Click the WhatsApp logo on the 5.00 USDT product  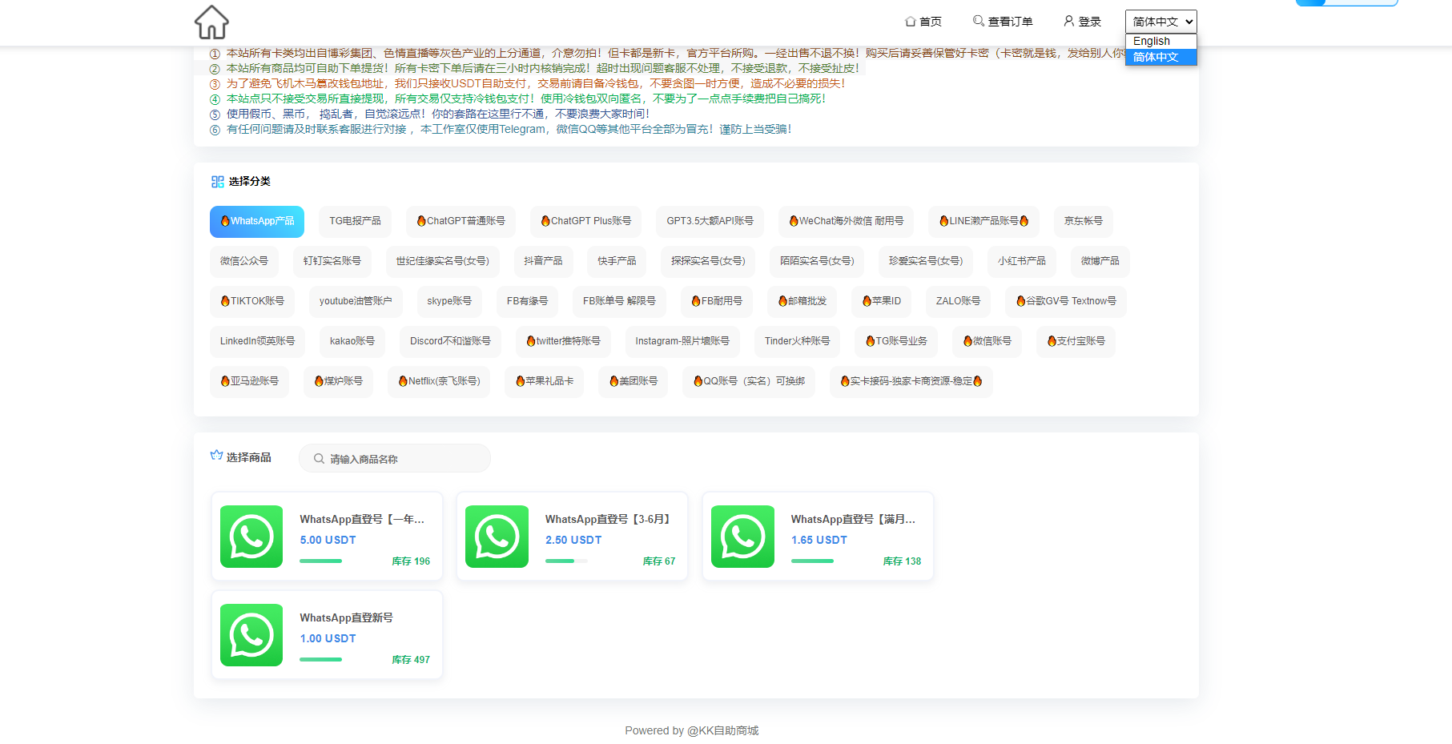coord(251,537)
